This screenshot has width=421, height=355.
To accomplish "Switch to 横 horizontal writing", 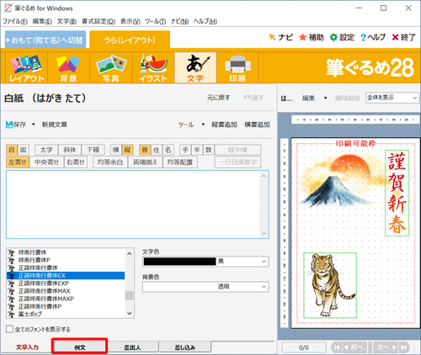I will [116, 150].
